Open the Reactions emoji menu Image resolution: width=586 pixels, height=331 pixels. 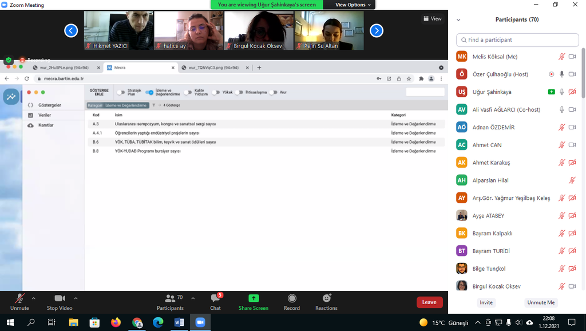[x=326, y=299]
